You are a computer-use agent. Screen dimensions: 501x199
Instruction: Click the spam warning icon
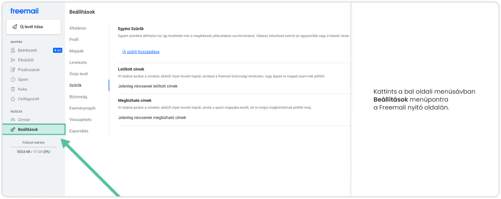[x=13, y=80]
